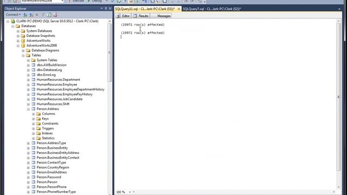
Task: Expand the HumanResources.Shift table node
Action: (28, 104)
